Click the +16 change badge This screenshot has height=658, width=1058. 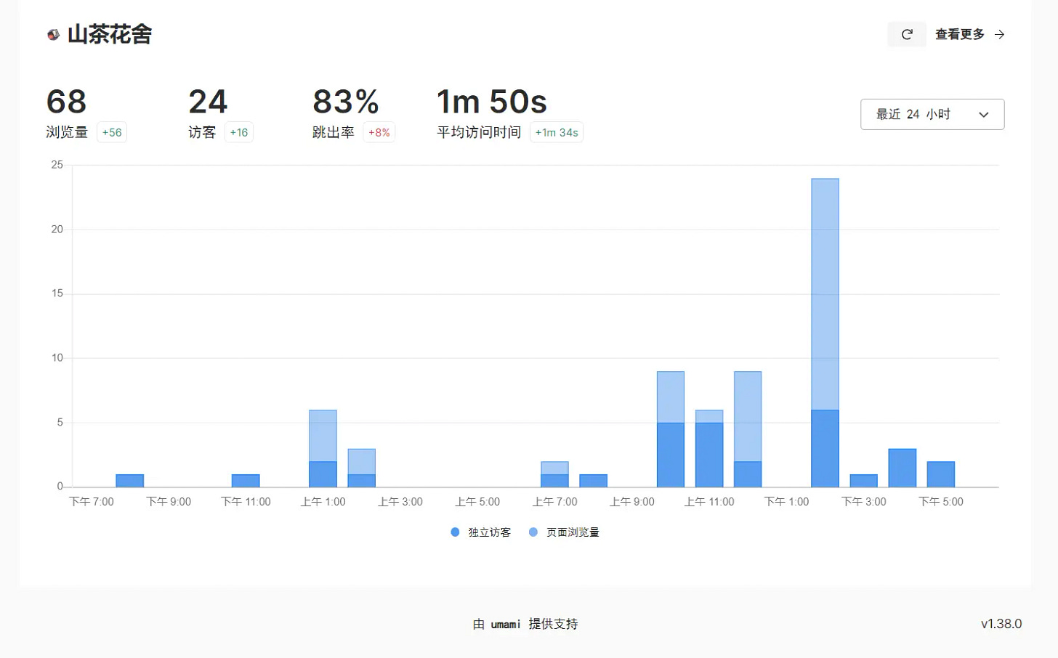pos(239,132)
